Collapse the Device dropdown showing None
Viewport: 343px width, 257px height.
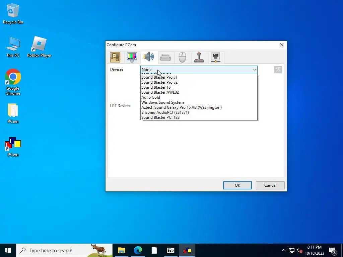pos(199,70)
